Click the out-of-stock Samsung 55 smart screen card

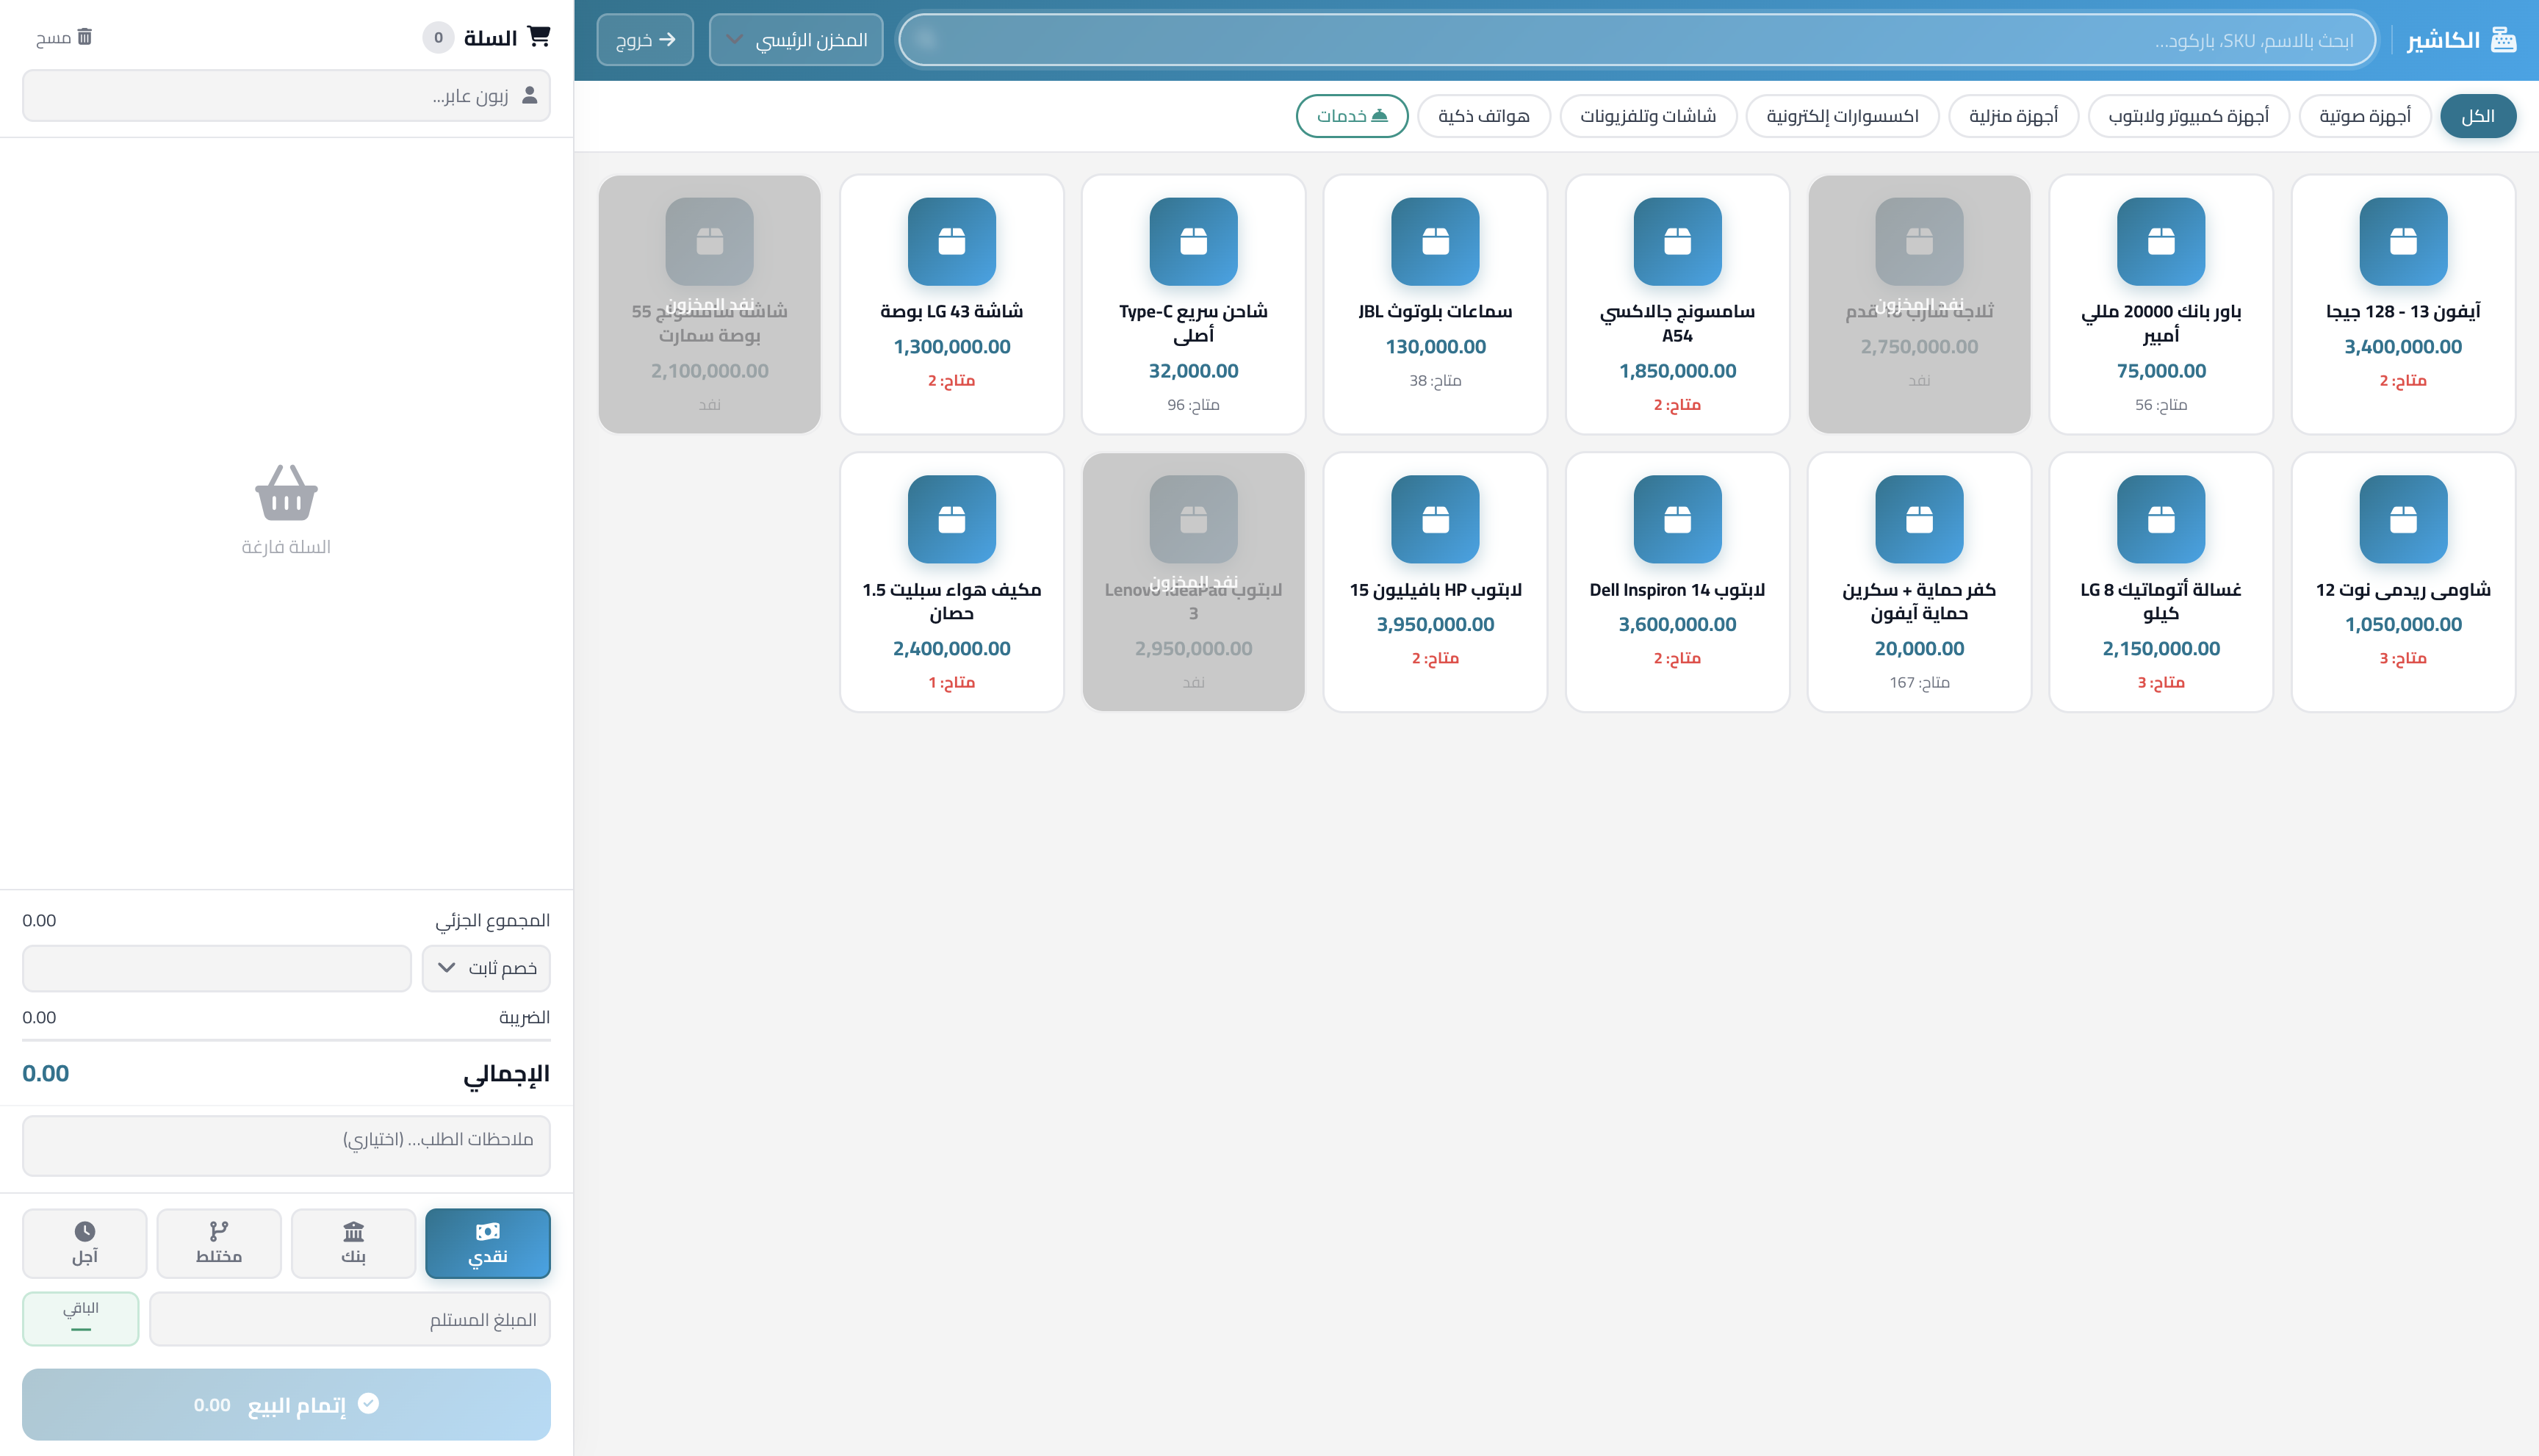point(709,304)
